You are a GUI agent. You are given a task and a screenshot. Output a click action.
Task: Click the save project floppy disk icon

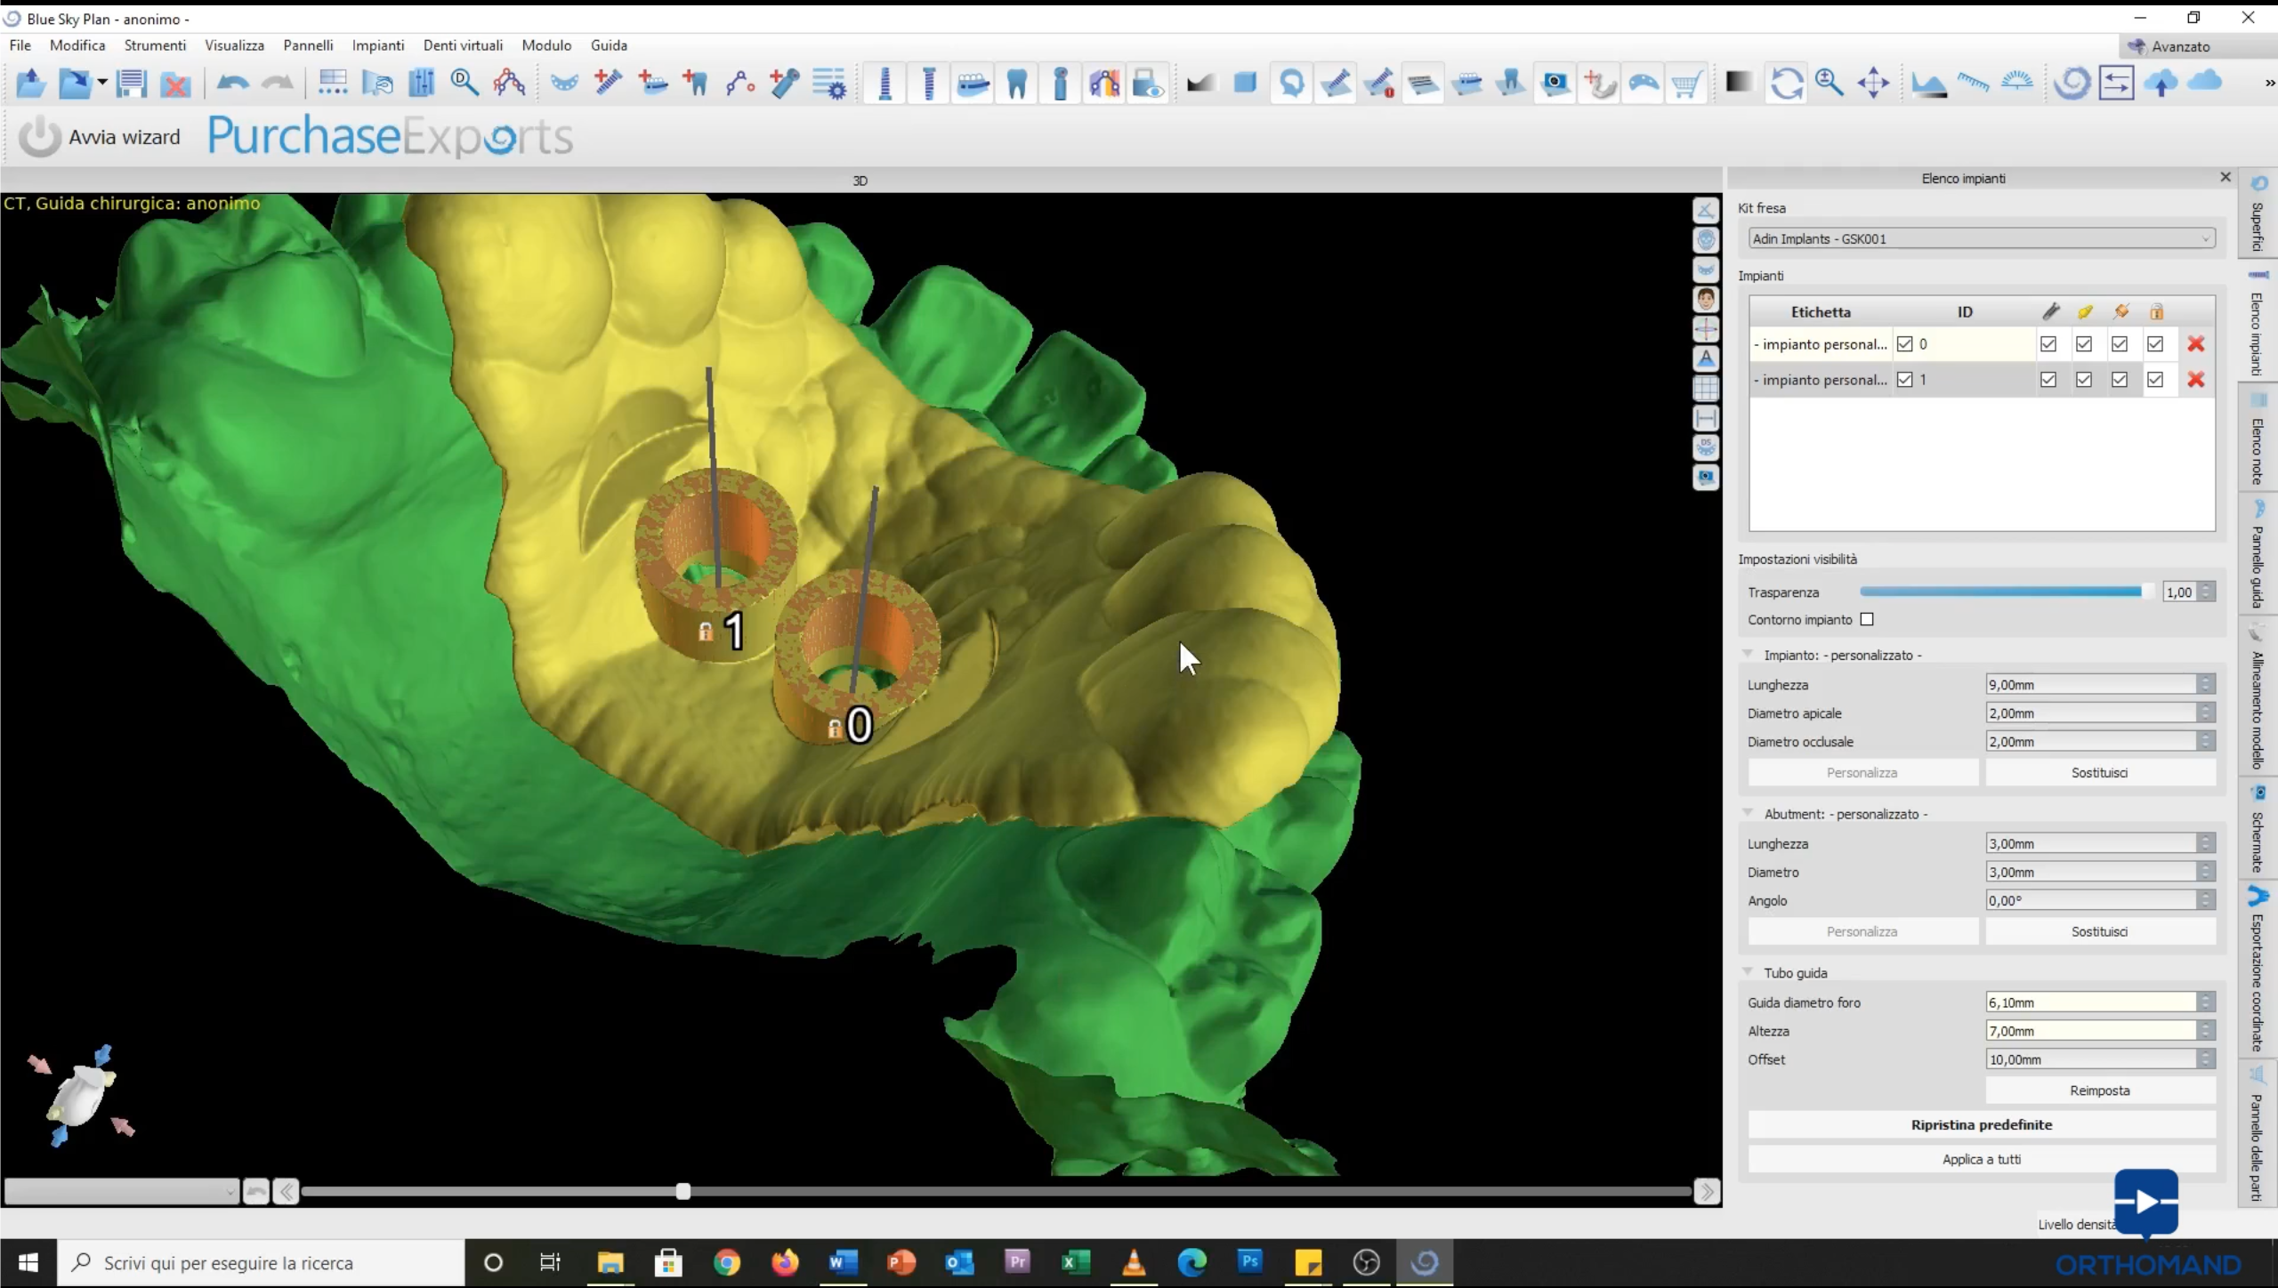click(132, 84)
